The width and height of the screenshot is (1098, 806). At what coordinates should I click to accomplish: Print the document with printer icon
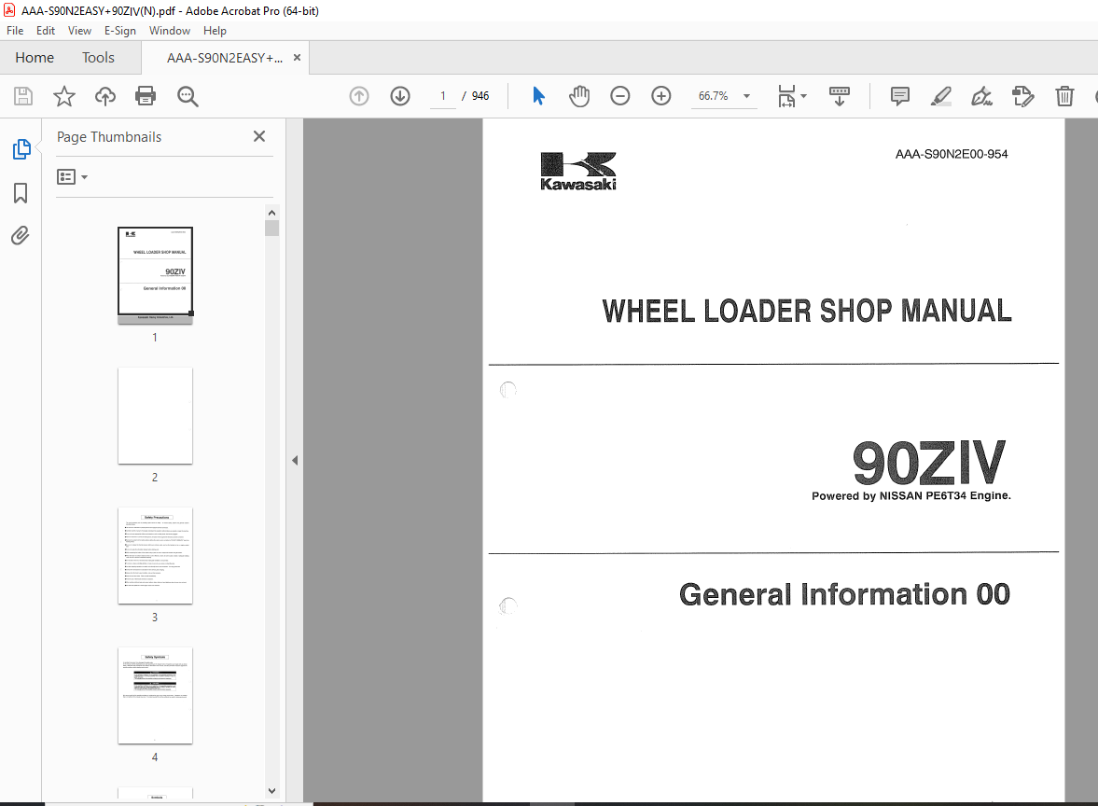tap(146, 96)
